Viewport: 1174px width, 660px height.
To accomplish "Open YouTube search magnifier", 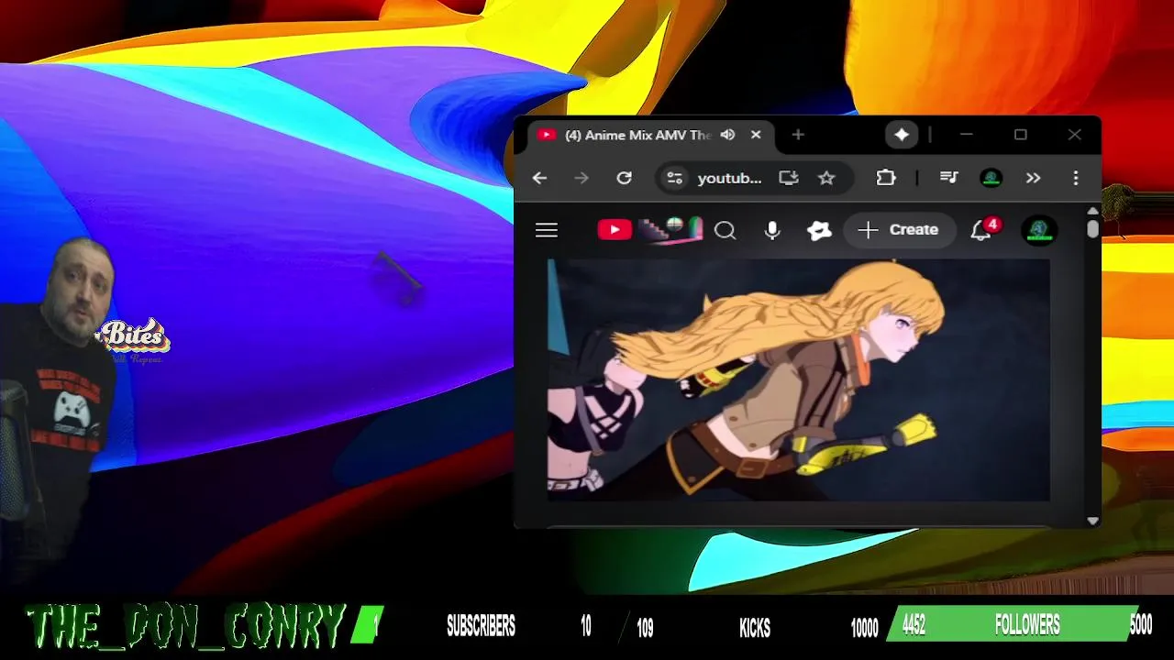I will (725, 230).
